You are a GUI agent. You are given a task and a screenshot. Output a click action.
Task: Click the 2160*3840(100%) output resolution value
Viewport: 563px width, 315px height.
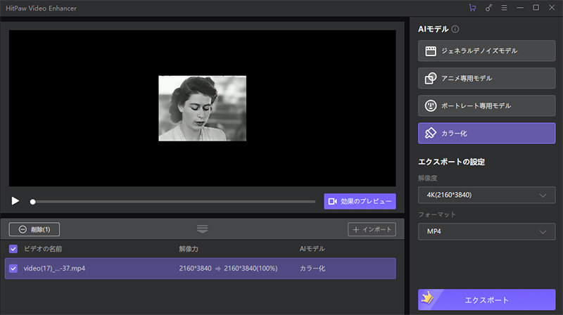(x=251, y=269)
